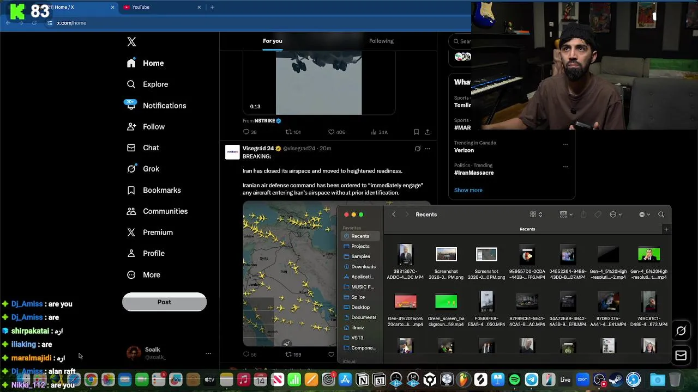The image size is (698, 392).
Task: Click the browser address bar x.com/home
Action: [71, 23]
